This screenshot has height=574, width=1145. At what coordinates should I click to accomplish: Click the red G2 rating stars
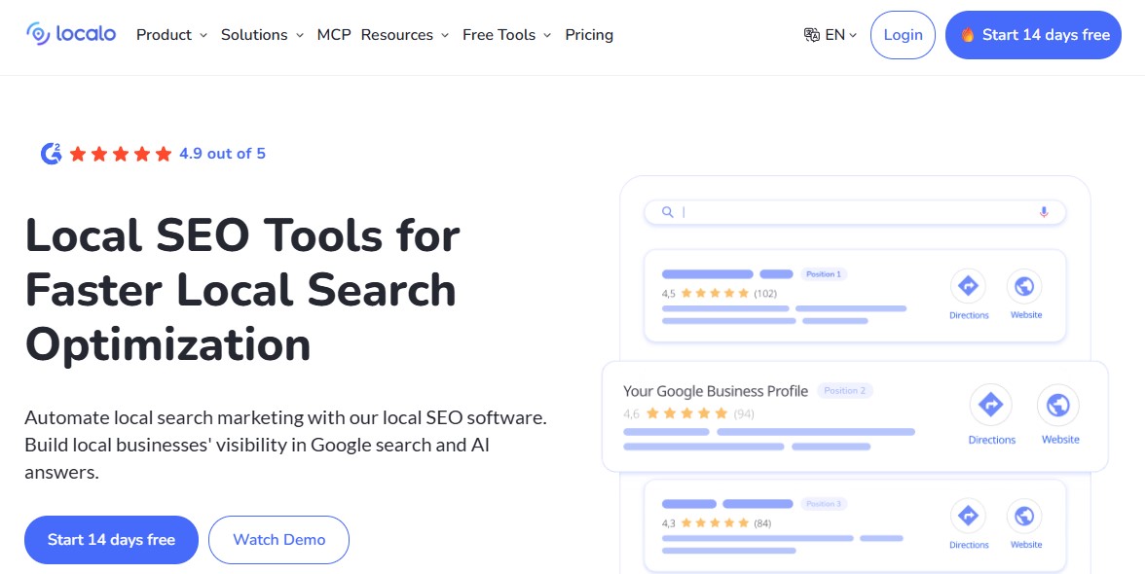(x=121, y=154)
